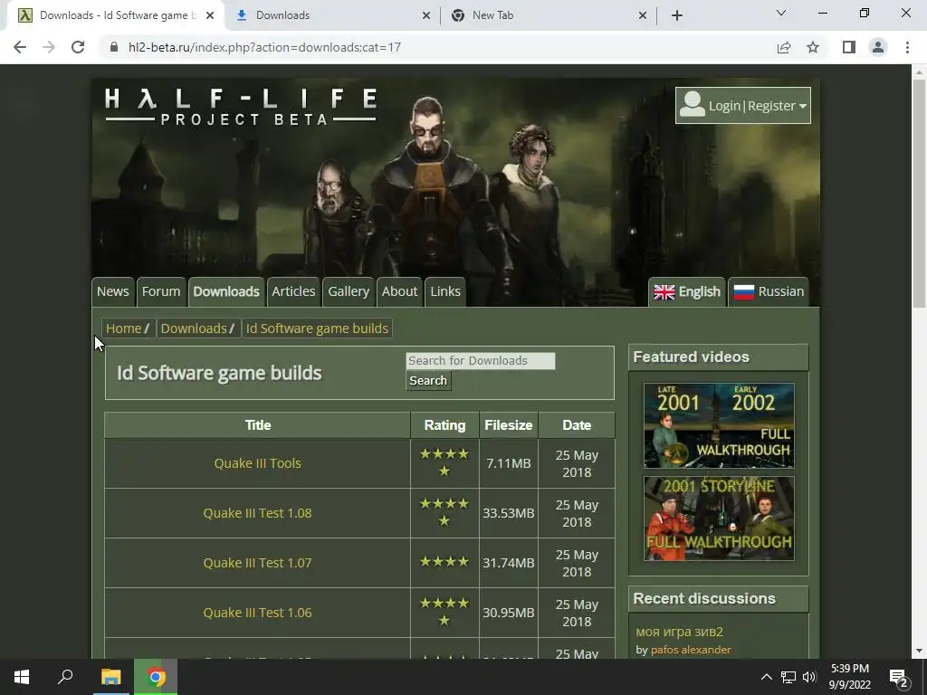The width and height of the screenshot is (927, 695).
Task: Click the Home breadcrumb link
Action: [123, 328]
